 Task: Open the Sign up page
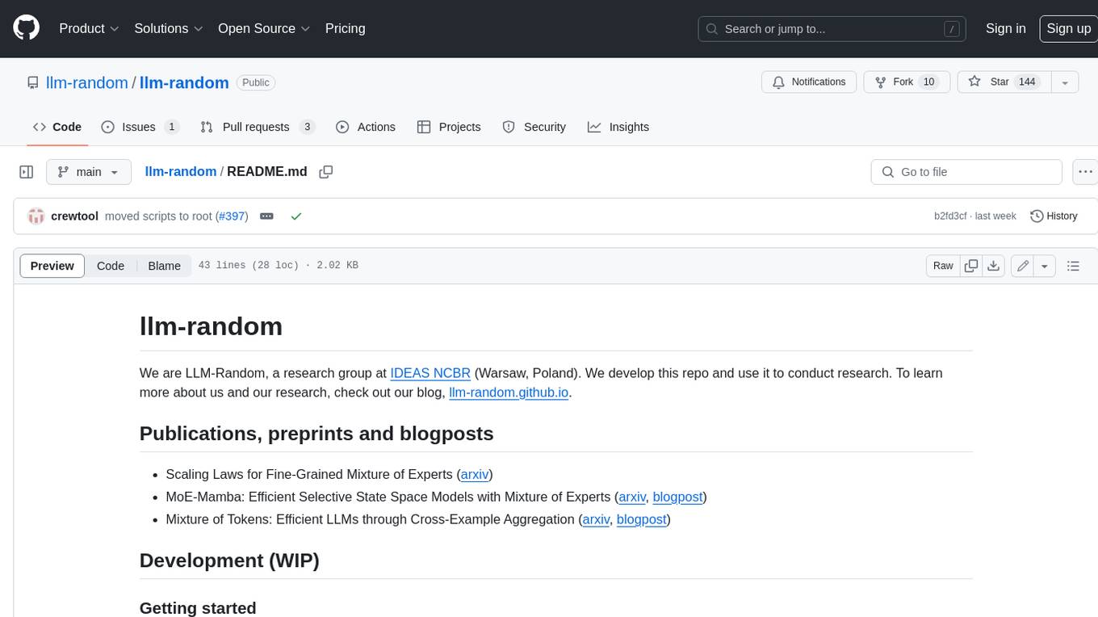click(1068, 28)
